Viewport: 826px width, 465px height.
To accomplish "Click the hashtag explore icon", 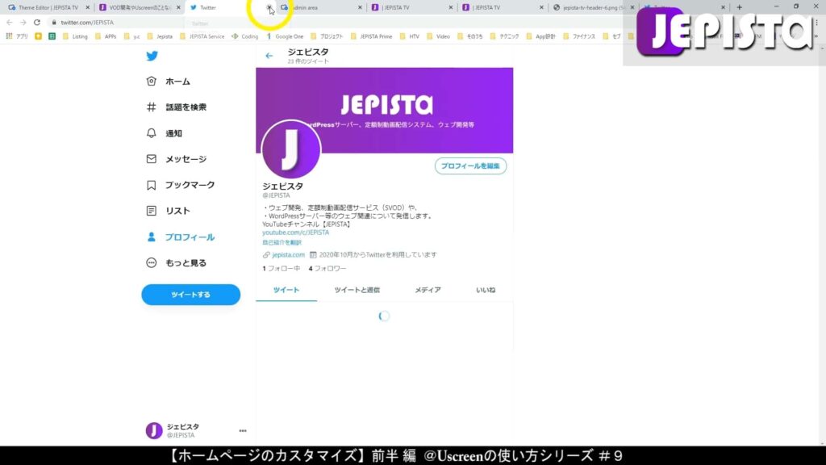I will point(151,107).
